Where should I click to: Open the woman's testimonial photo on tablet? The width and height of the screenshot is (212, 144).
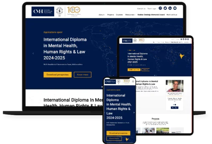point(175,86)
